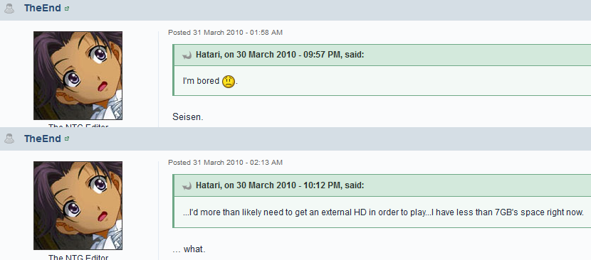Click the user status icon in the first post header

9,9
